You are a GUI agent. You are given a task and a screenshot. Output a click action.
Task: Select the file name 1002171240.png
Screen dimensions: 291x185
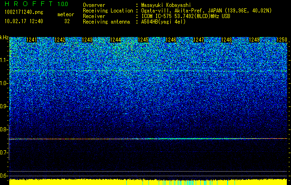[24, 12]
